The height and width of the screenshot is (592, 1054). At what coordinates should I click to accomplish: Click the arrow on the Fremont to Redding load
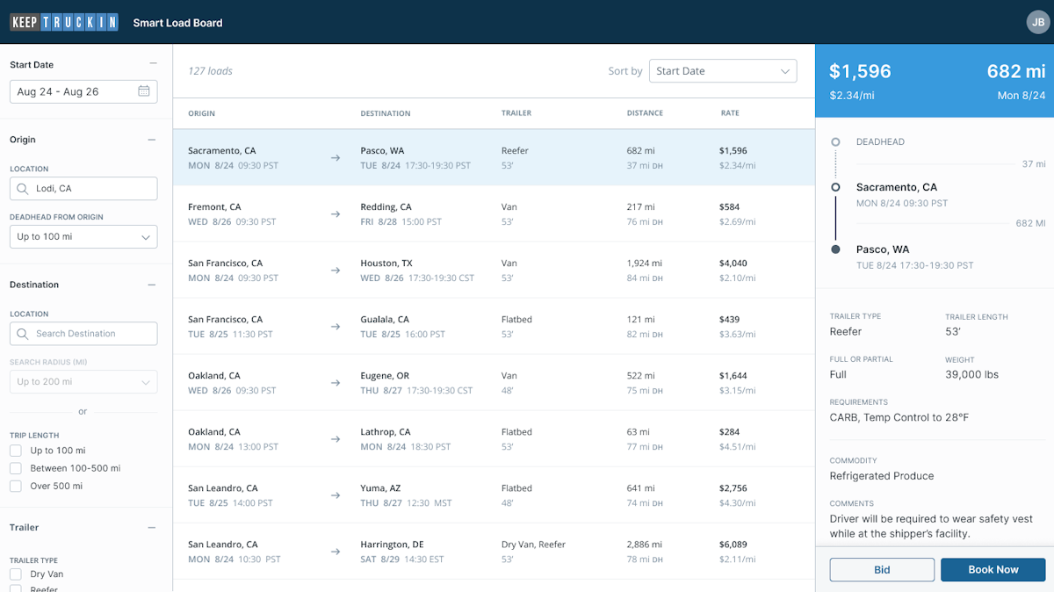point(335,213)
